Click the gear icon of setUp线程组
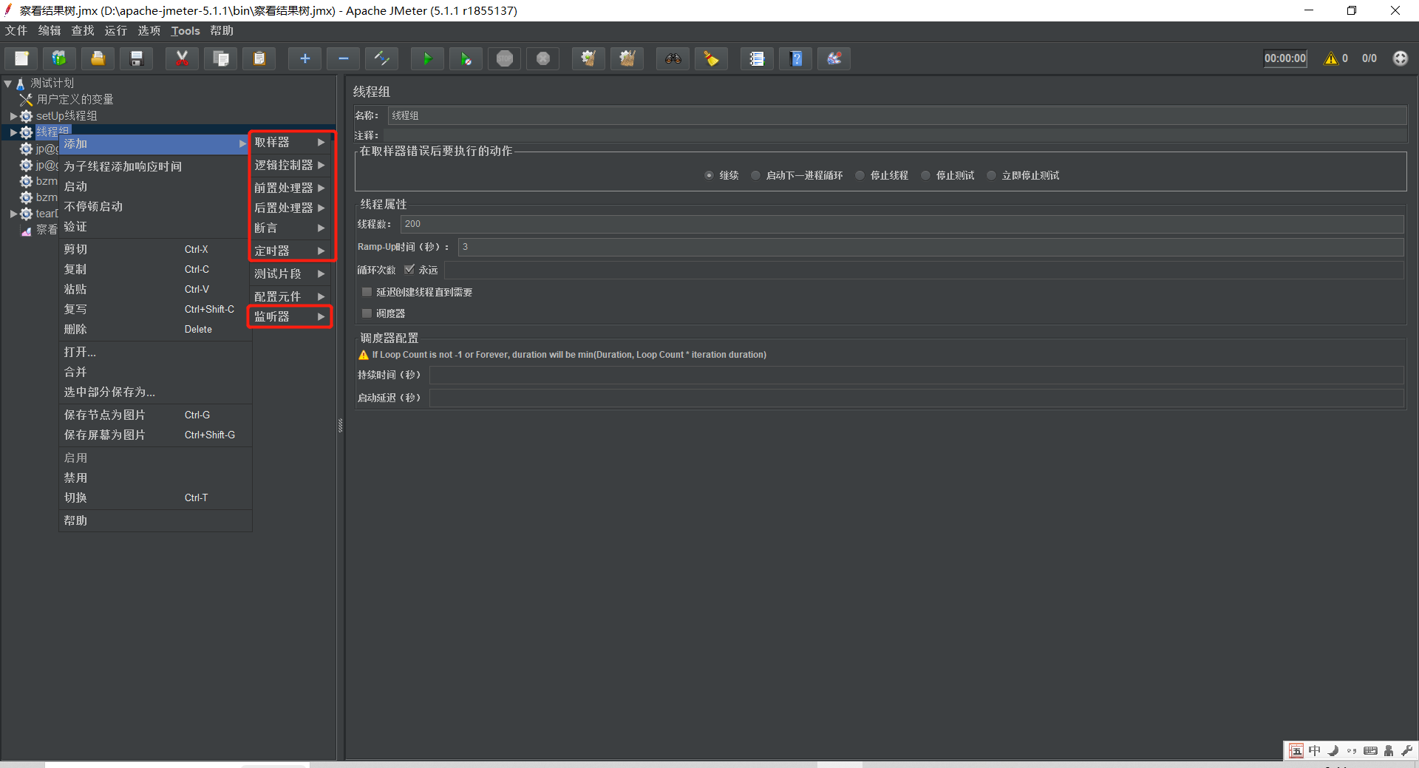 point(27,116)
